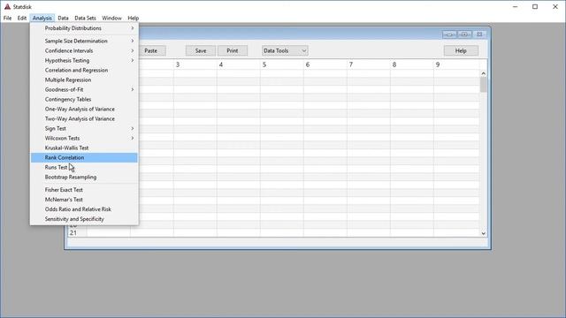Viewport: 566px width, 318px height.
Task: Expand Hypothesis Testing submenu
Action: (84, 61)
